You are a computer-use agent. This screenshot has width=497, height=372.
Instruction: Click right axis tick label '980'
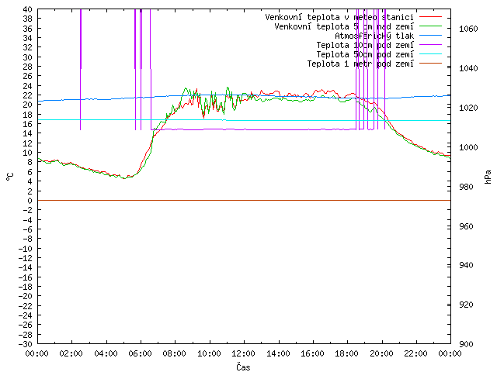466,187
